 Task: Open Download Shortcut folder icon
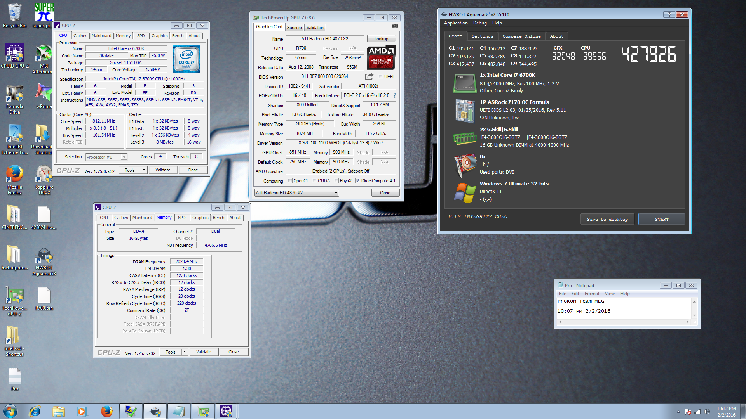42,140
